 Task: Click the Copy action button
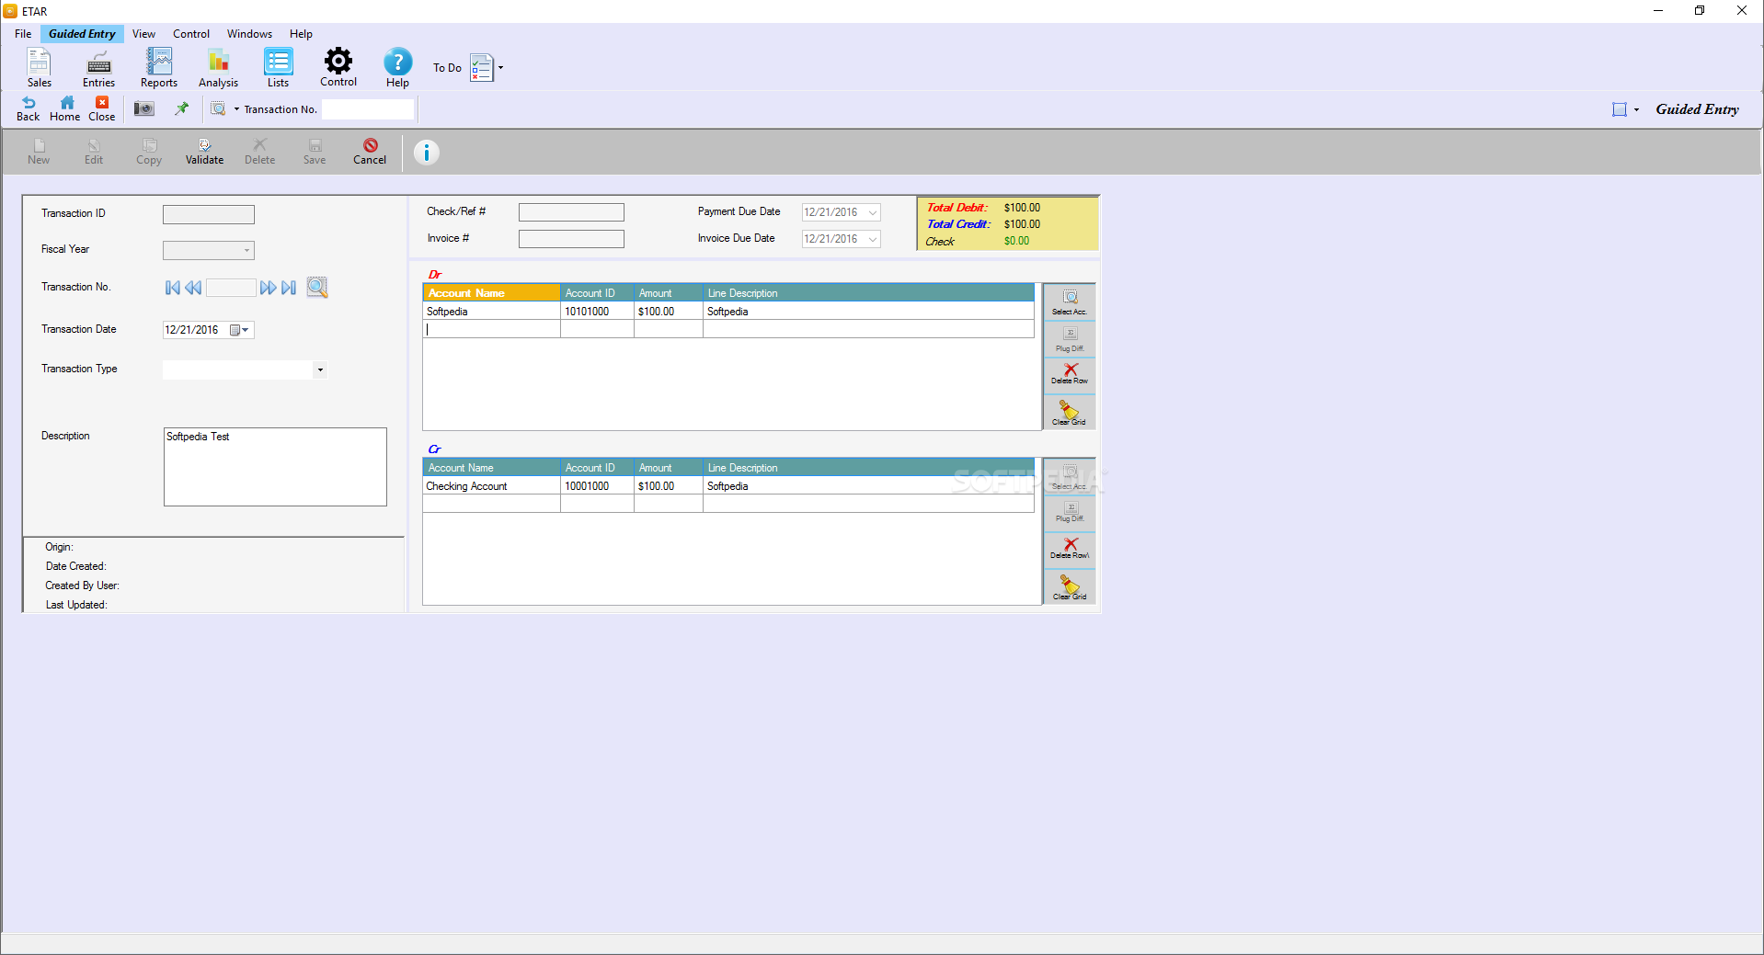[149, 152]
